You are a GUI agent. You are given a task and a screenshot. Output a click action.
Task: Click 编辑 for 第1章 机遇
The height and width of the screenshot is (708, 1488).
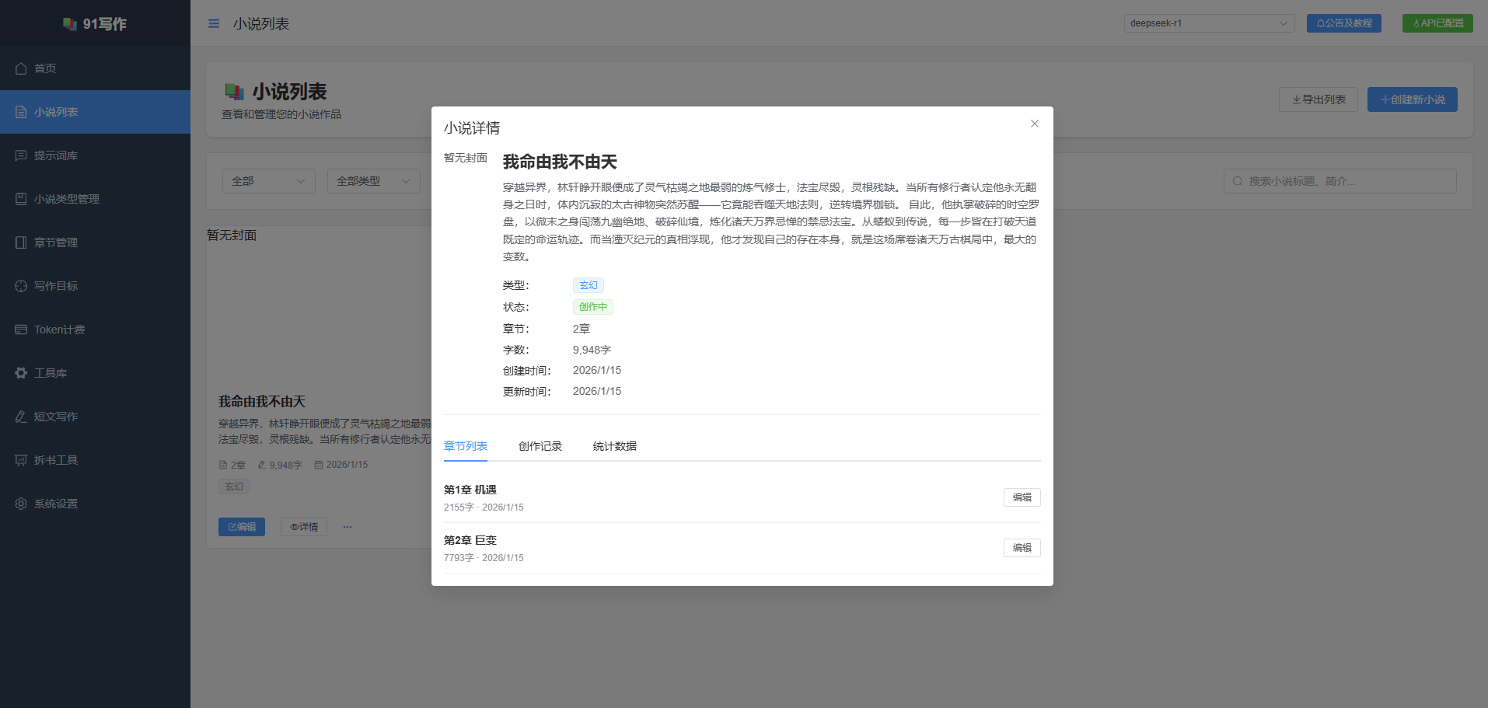(x=1022, y=497)
